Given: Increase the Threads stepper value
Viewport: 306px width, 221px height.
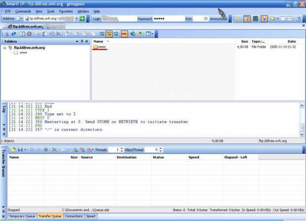Looking at the screenshot, I should (122, 148).
